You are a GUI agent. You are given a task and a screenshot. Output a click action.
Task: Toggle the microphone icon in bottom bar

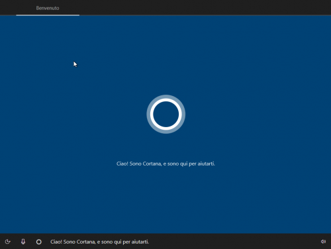coord(23,242)
